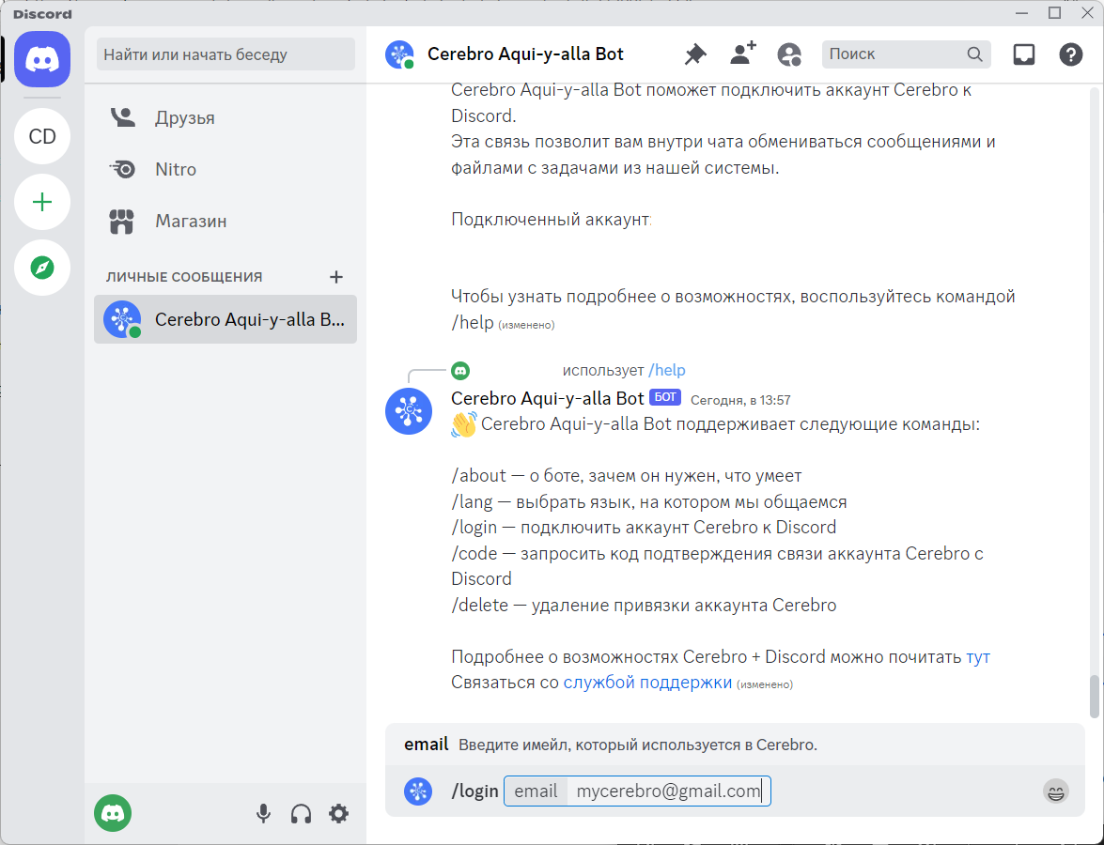Viewport: 1104px width, 845px height.
Task: Open 'службой поддержки' link
Action: pos(647,683)
